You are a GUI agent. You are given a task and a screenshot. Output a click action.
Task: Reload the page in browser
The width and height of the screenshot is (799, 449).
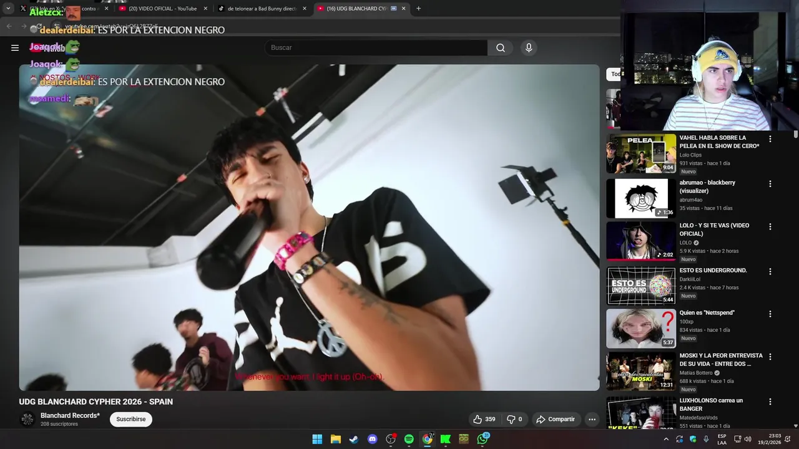point(39,26)
